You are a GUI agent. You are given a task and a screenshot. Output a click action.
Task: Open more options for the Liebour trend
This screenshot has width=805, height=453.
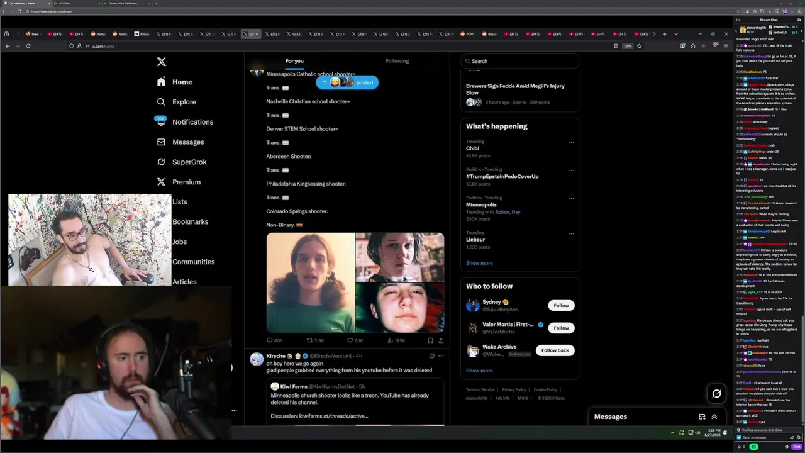(571, 233)
